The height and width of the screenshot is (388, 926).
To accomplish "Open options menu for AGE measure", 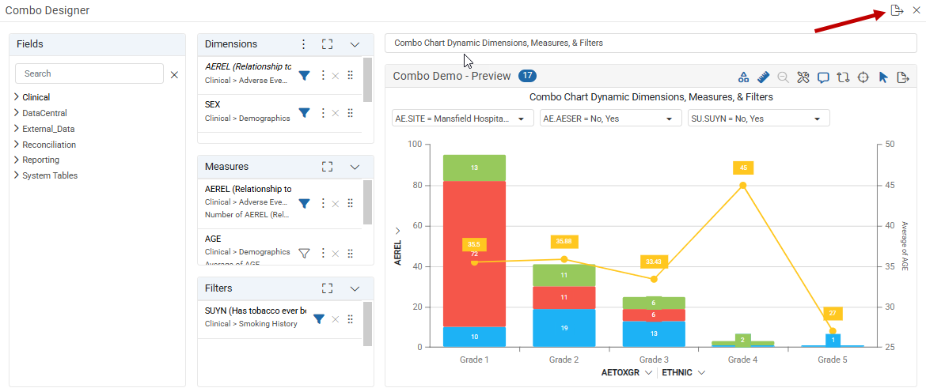I will pyautogui.click(x=322, y=253).
